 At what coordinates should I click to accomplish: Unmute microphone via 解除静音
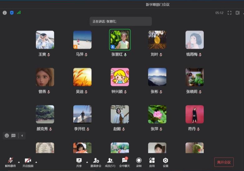(10, 162)
